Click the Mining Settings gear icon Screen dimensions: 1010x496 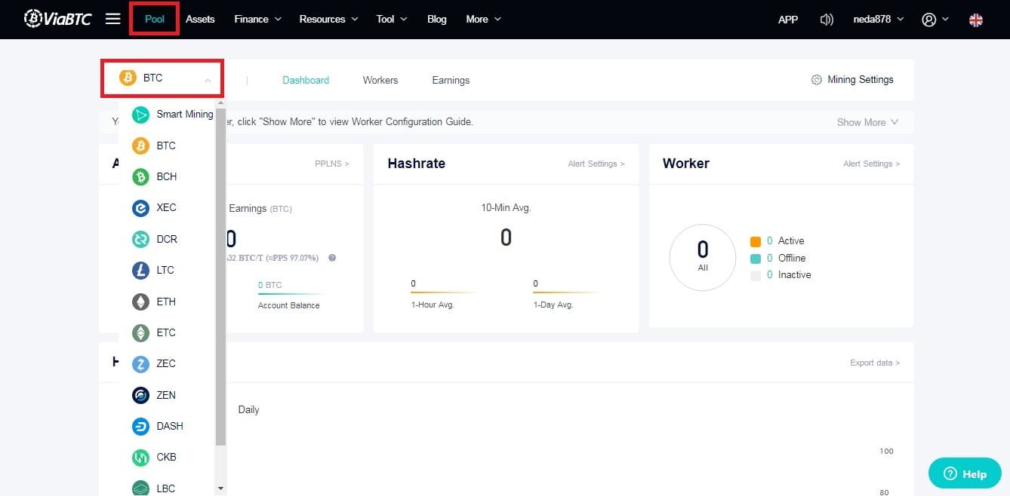[816, 80]
